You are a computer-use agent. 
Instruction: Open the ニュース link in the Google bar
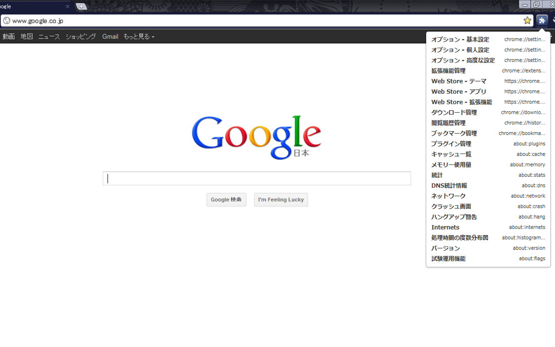(x=49, y=36)
